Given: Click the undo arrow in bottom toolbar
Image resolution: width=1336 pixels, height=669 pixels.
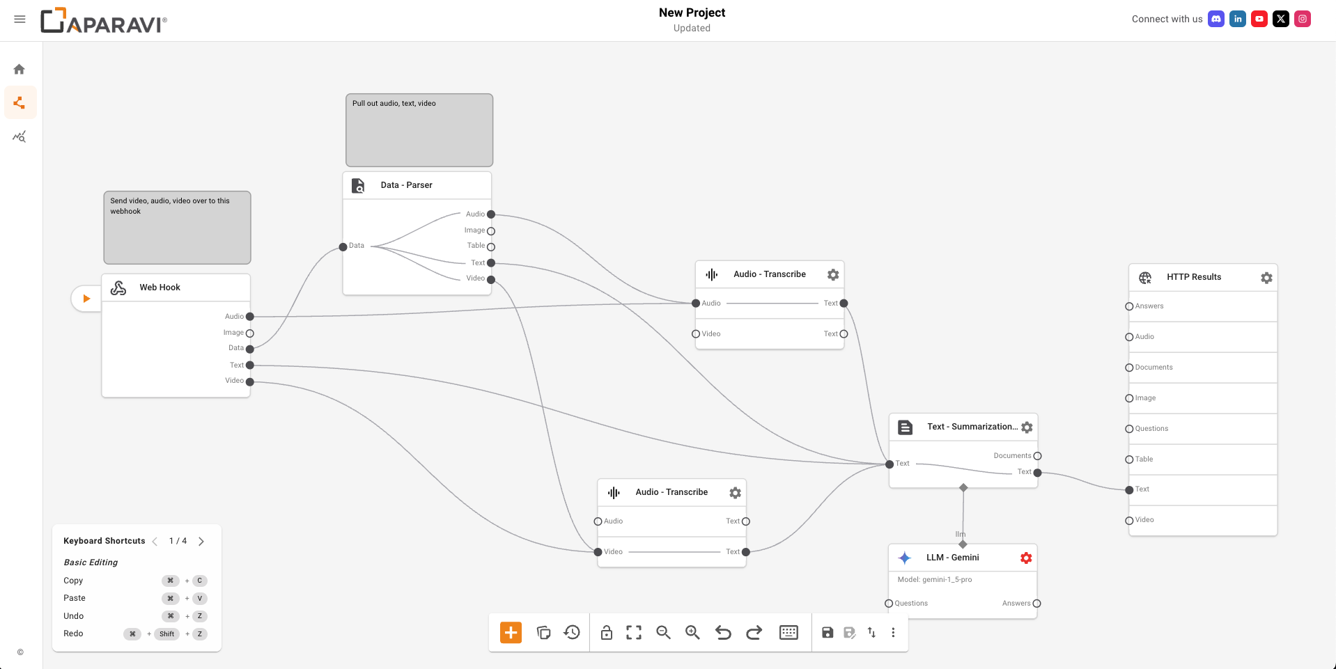Looking at the screenshot, I should [x=723, y=632].
